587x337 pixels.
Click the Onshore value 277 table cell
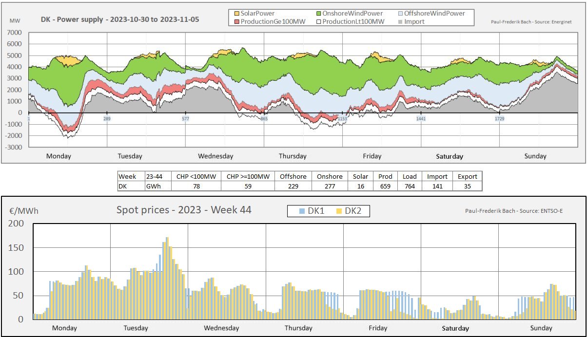(x=330, y=186)
